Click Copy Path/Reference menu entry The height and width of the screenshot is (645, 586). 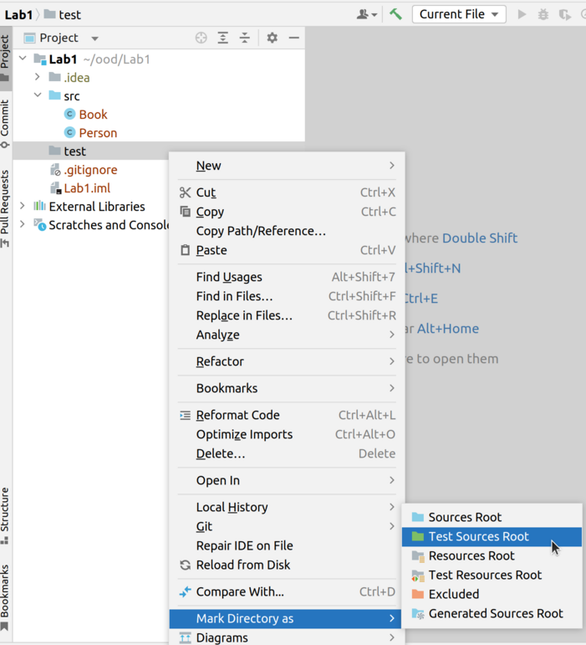pos(261,231)
